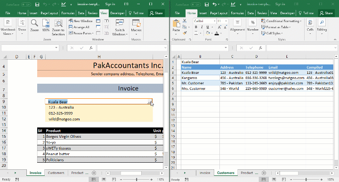Open font size dropdown

pyautogui.click(x=226, y=21)
